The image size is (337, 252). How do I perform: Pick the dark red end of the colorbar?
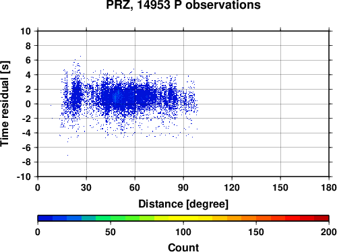pyautogui.click(x=321, y=218)
